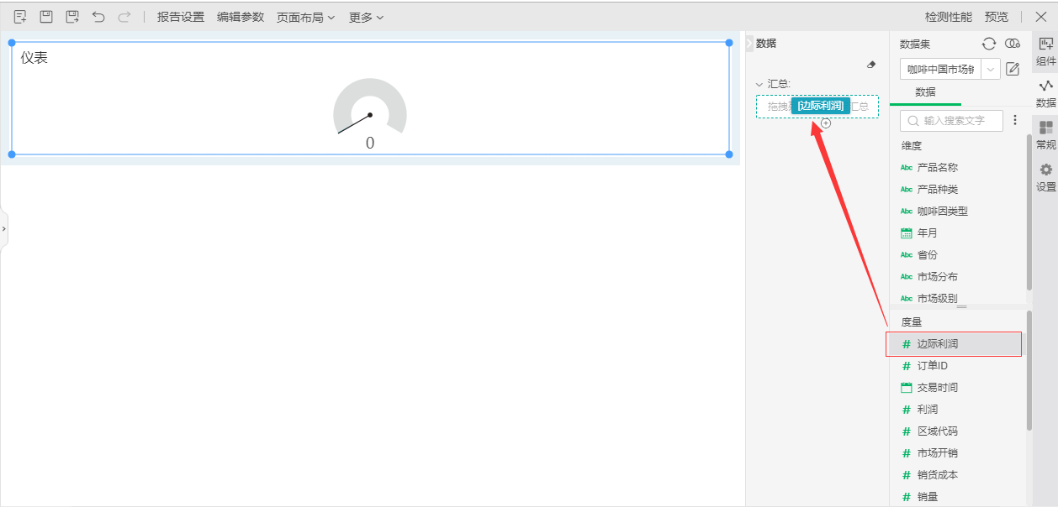Open 报告设置 in the toolbar
1058x507 pixels.
(x=181, y=17)
